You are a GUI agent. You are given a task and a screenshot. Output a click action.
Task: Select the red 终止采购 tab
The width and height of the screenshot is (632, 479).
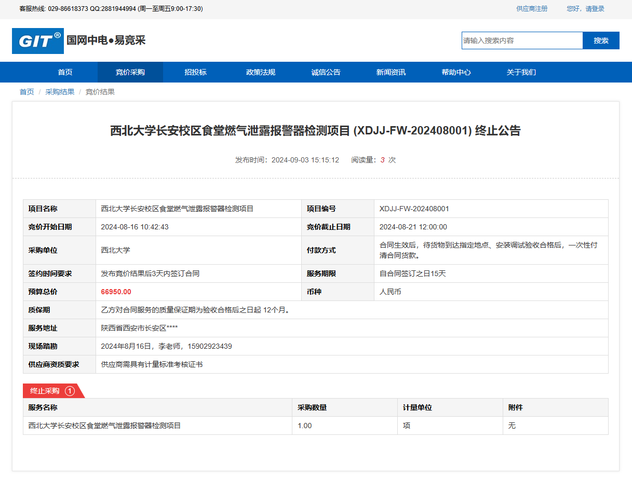click(x=45, y=391)
